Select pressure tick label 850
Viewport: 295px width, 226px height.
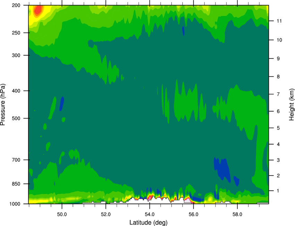(x=16, y=184)
